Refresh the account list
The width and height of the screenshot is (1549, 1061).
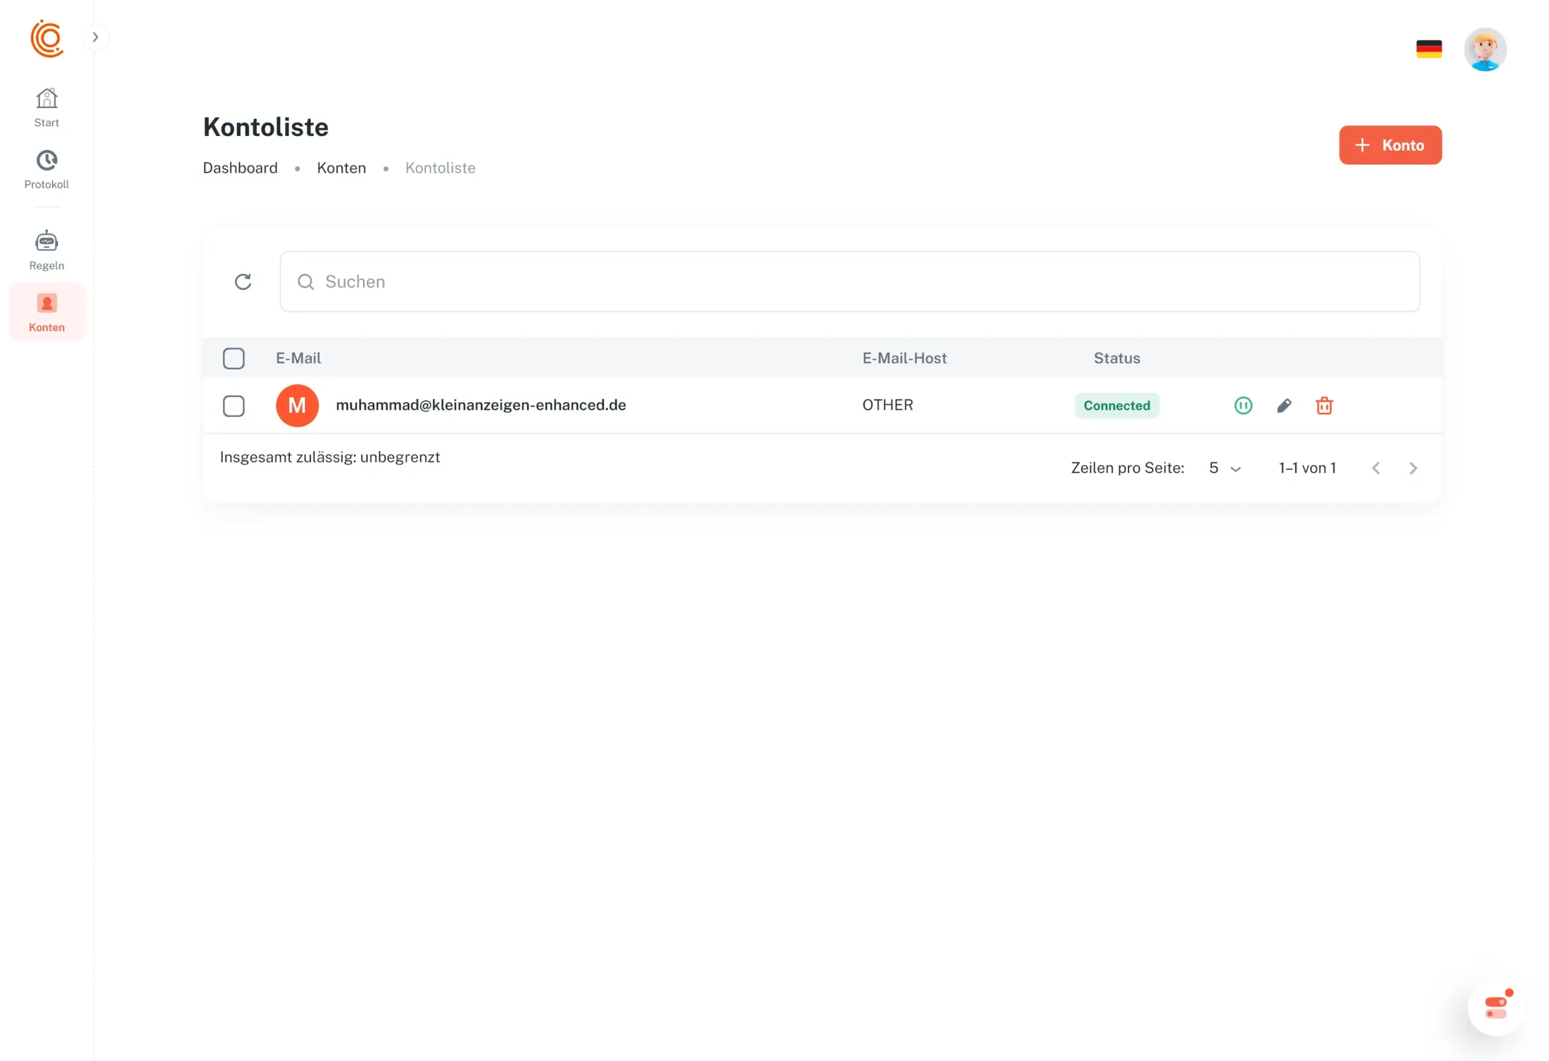tap(243, 282)
